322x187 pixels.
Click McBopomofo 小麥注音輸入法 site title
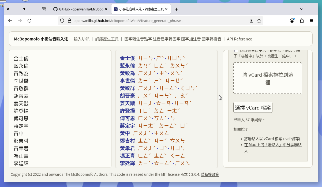(x=41, y=39)
